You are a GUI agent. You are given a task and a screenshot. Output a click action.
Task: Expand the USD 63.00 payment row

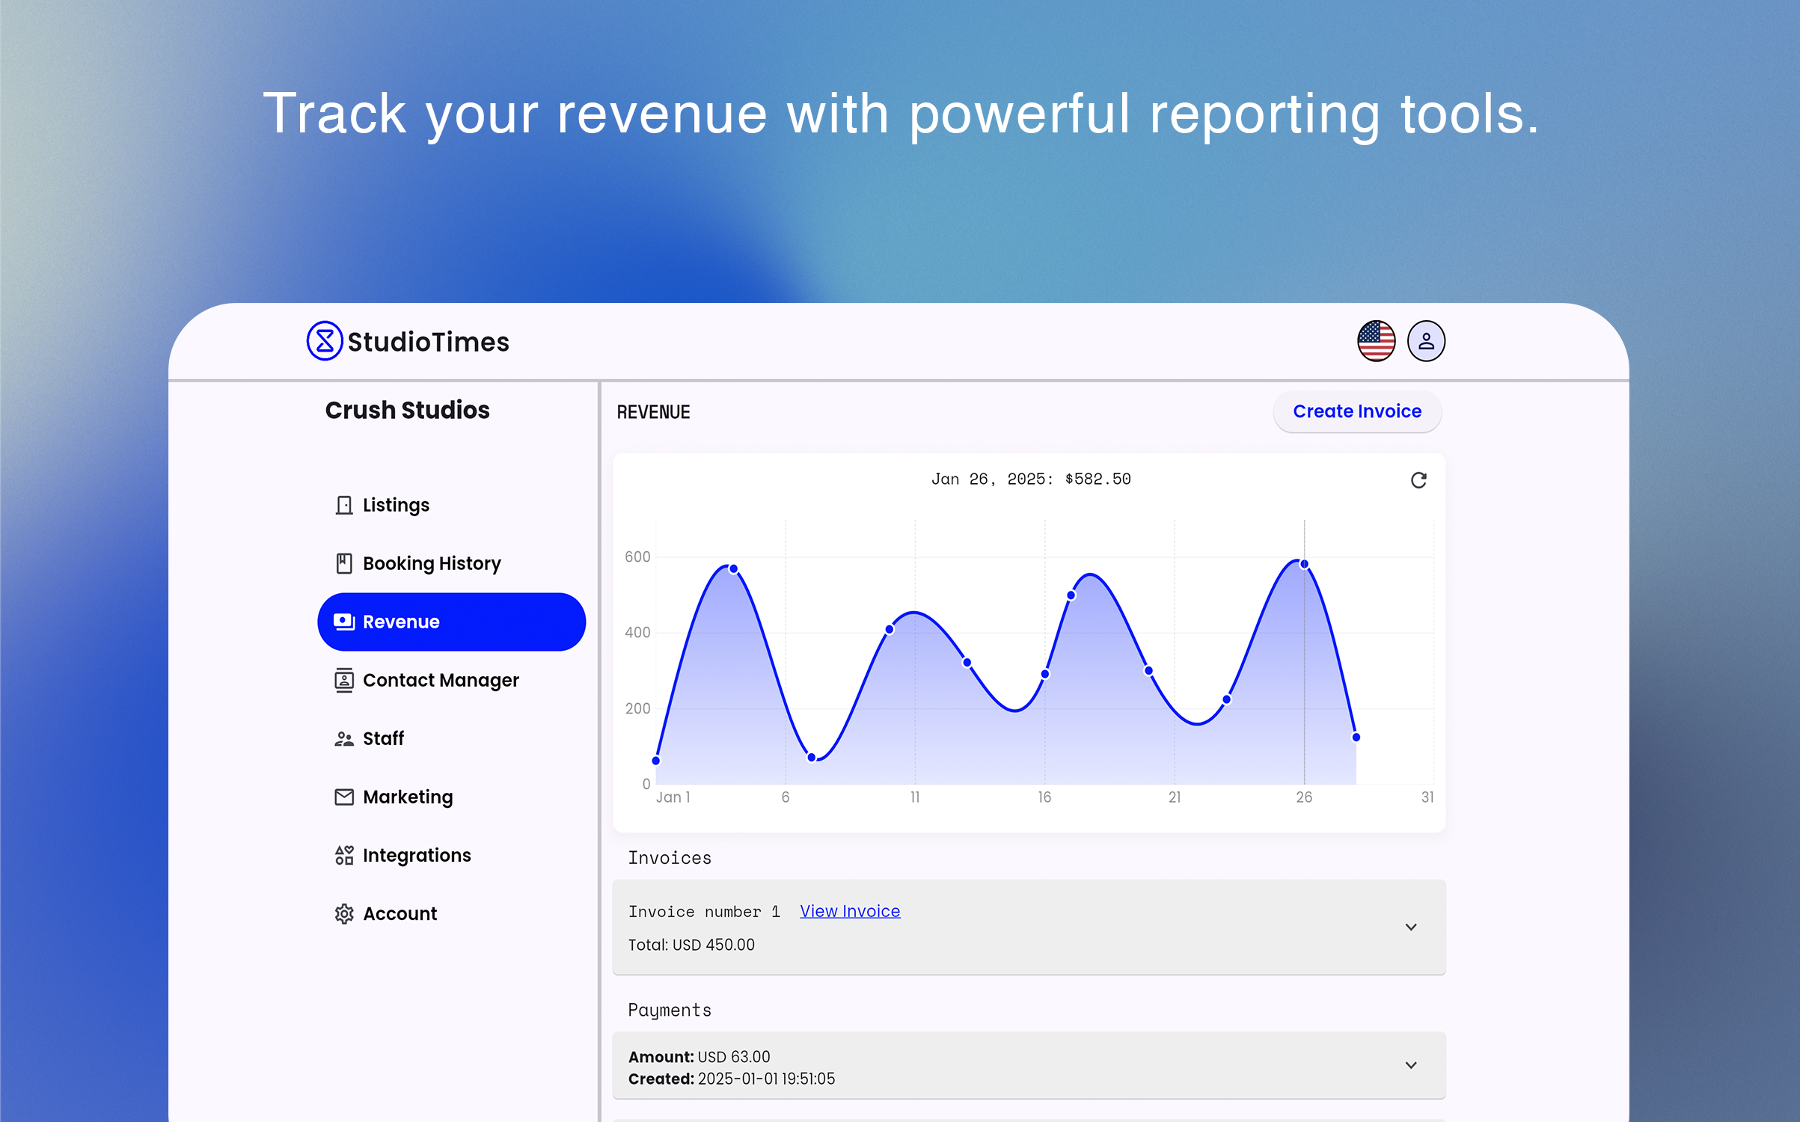coord(1411,1065)
